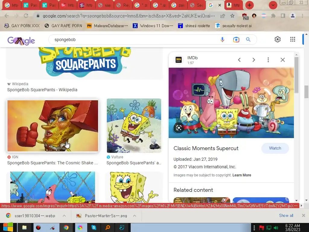Close the active Google tab
309x232 pixels.
pyautogui.click(x=220, y=5)
